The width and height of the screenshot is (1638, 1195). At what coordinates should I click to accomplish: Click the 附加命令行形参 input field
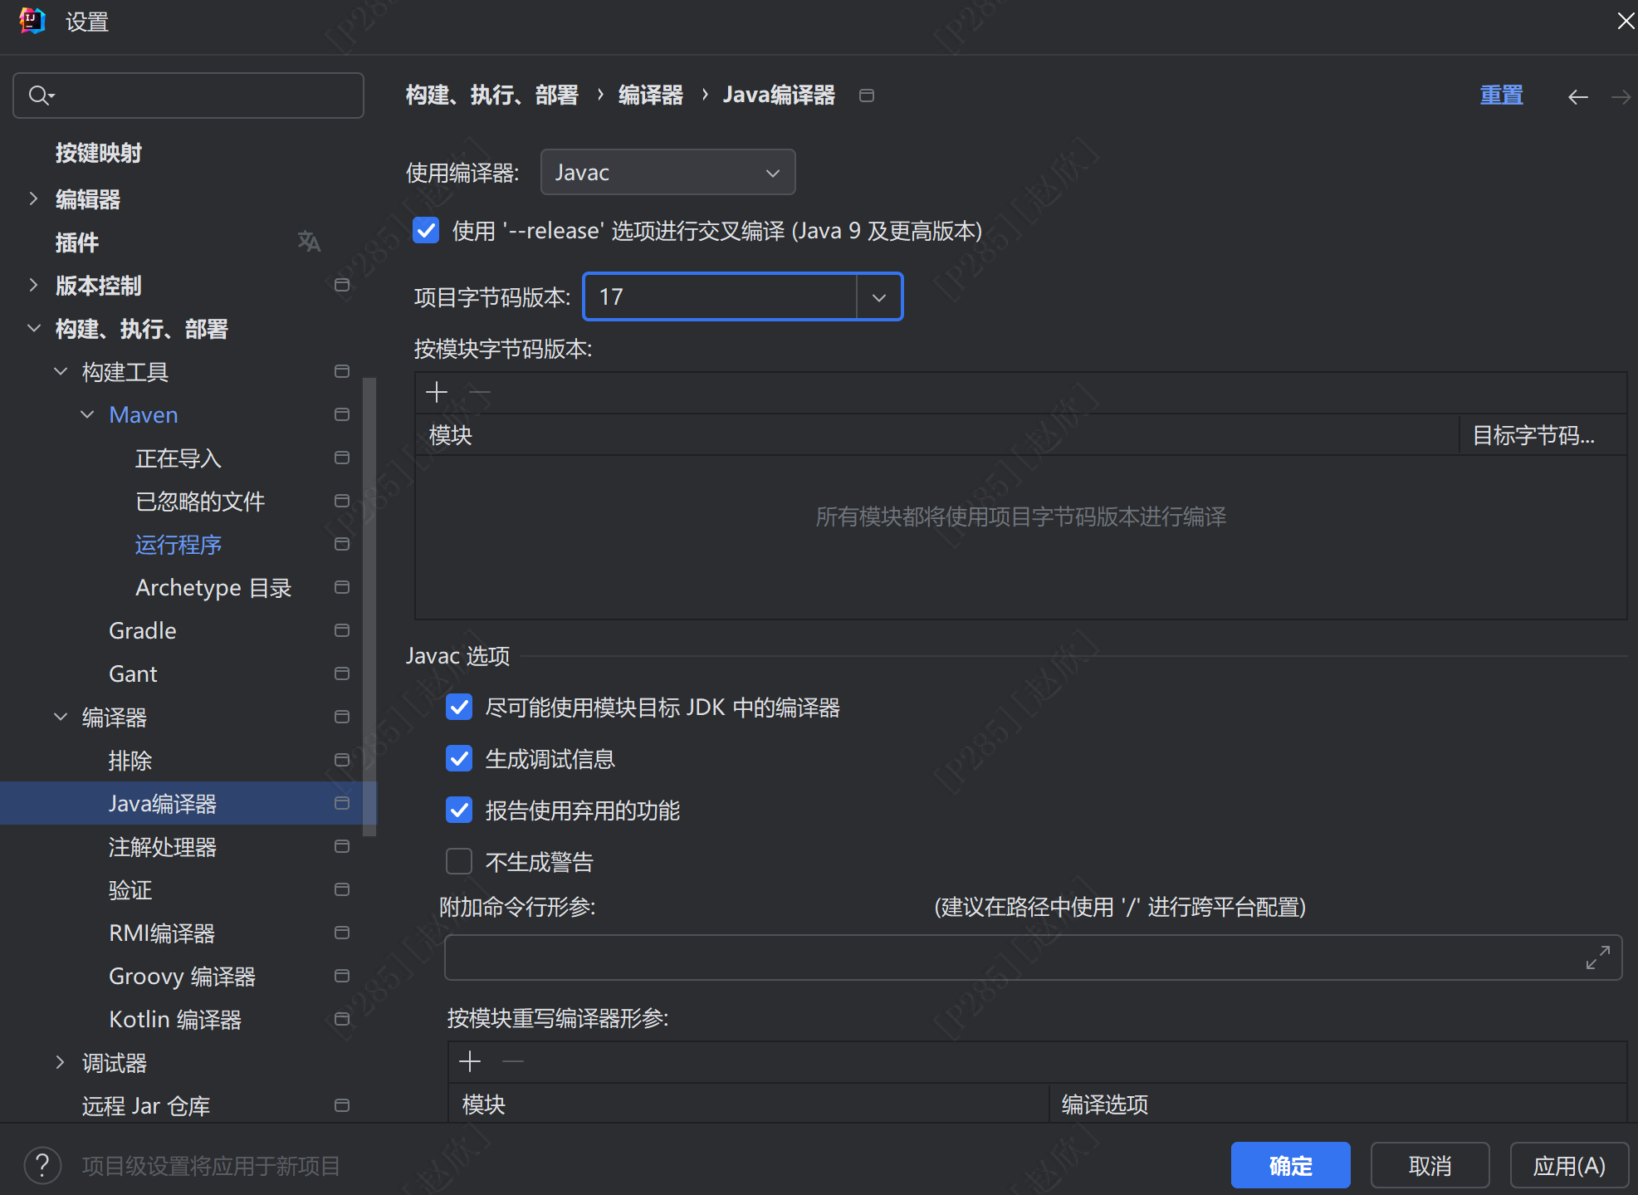coord(996,957)
